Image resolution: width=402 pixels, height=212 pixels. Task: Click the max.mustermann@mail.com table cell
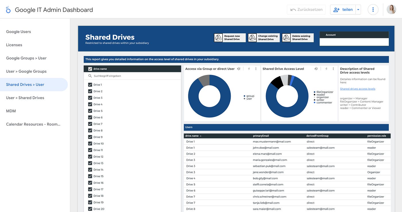tap(272, 142)
